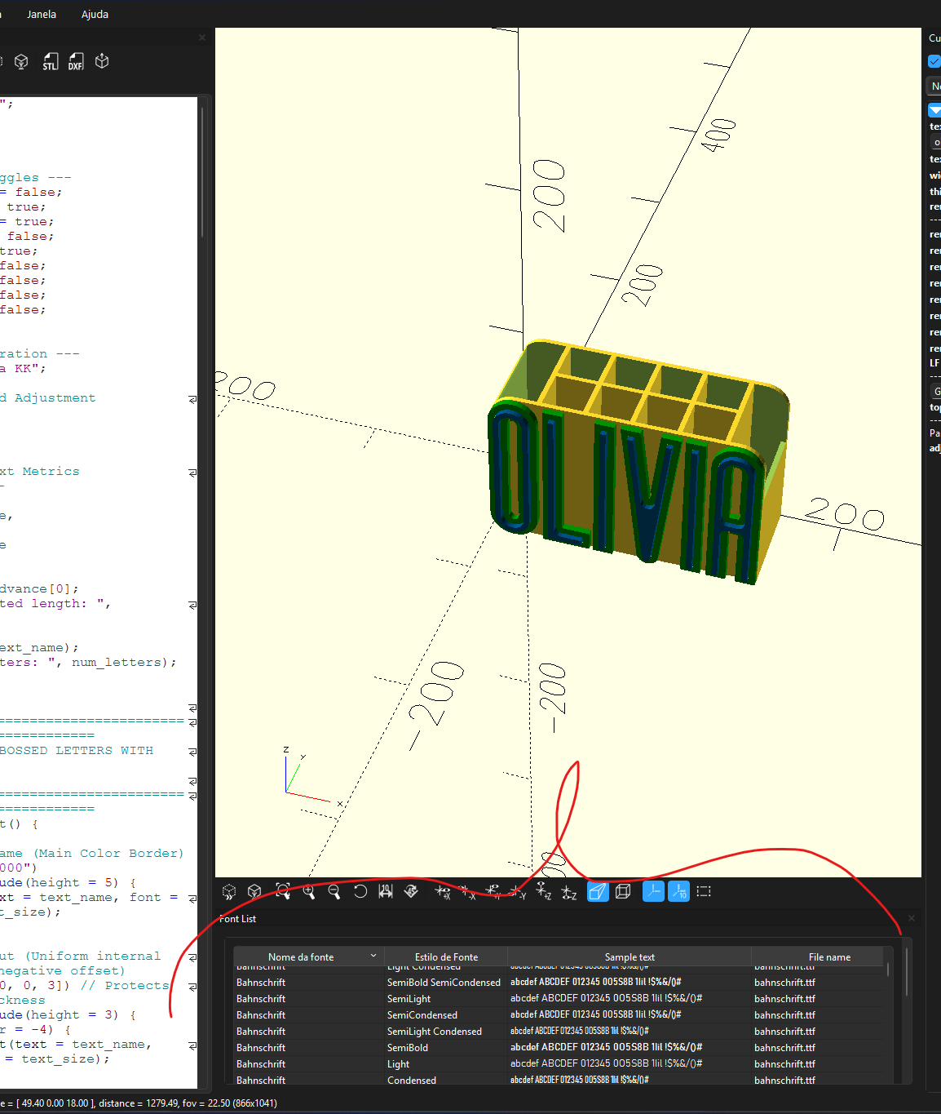
Task: Click the View All zoom-fit icon
Action: point(283,891)
